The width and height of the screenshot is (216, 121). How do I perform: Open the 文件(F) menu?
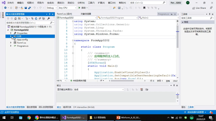[10, 3]
